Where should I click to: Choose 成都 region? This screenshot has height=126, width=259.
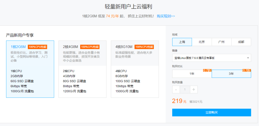tap(241, 42)
